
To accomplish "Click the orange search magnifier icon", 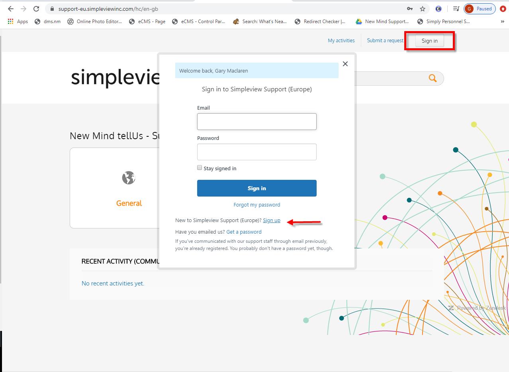I will (x=433, y=78).
